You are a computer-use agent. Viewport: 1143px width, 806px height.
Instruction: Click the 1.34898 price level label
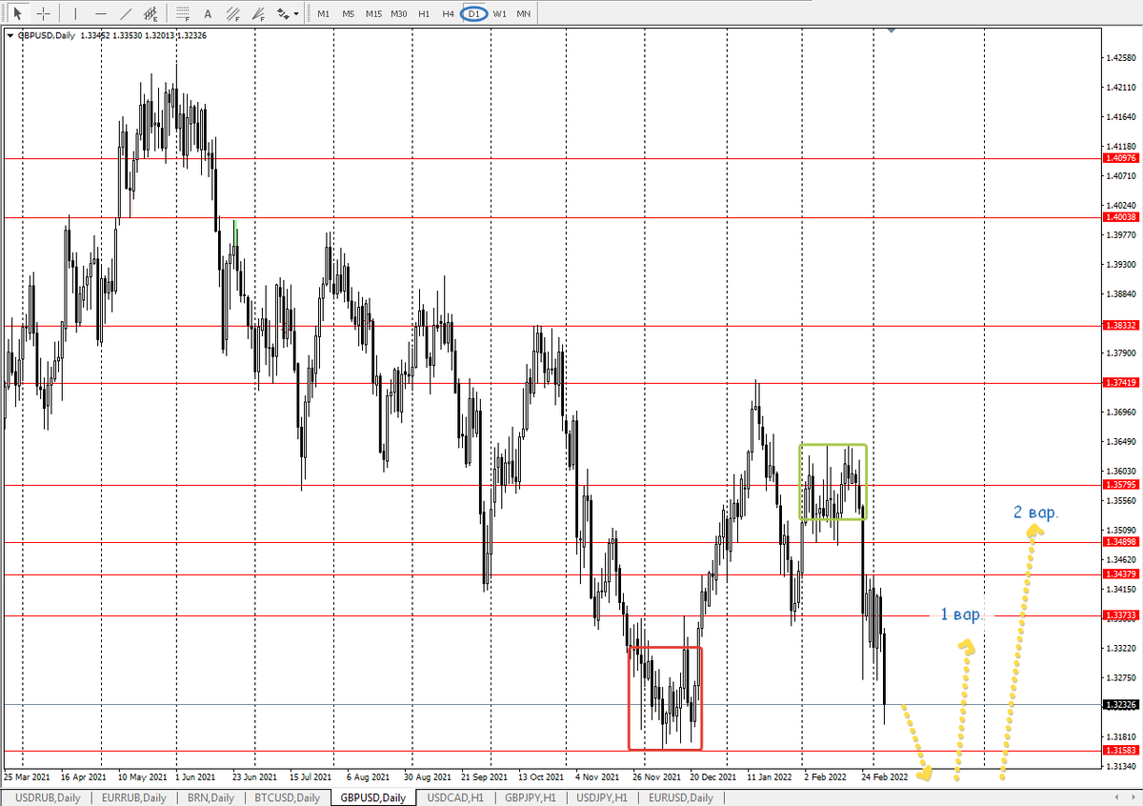[x=1120, y=541]
